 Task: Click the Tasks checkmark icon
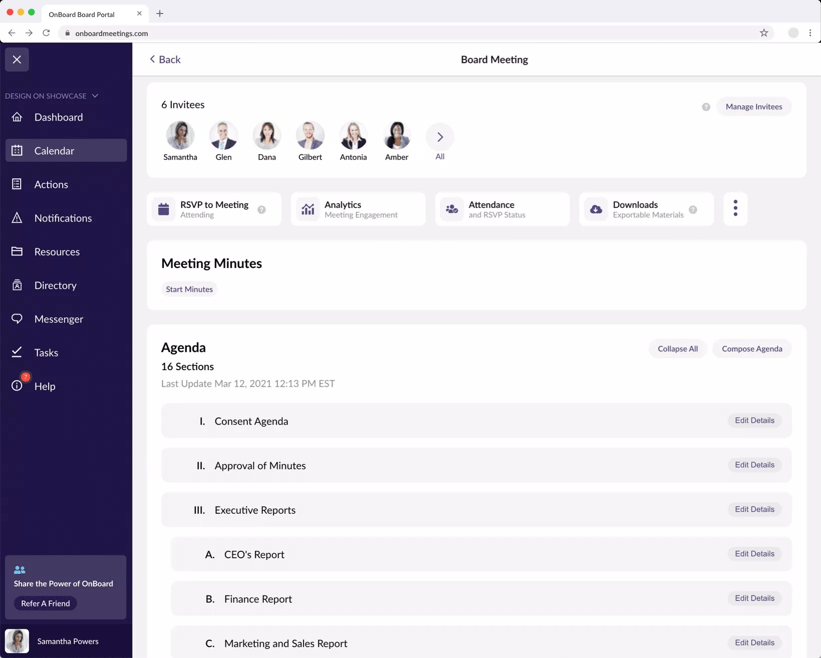click(x=17, y=352)
